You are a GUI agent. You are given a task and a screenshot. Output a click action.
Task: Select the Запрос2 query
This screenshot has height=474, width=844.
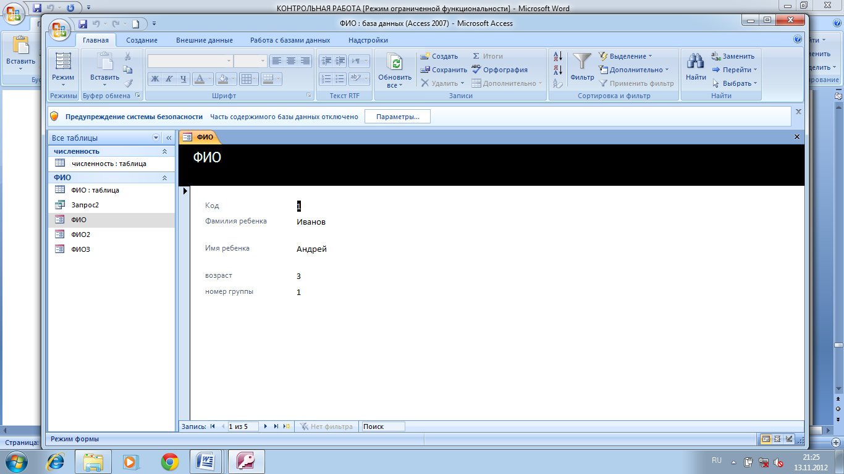pyautogui.click(x=111, y=205)
